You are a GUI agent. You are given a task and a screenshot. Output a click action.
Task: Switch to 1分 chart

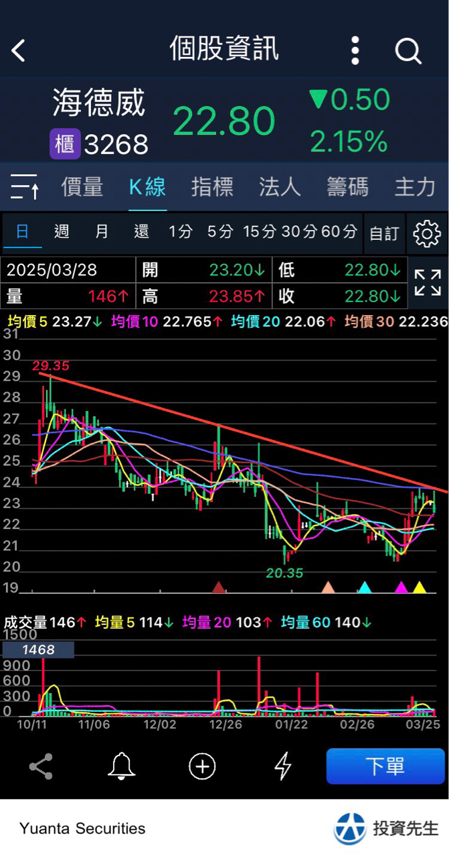tap(180, 232)
